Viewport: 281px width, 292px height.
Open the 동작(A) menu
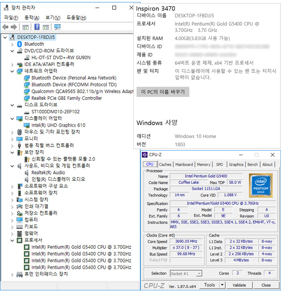coord(32,18)
